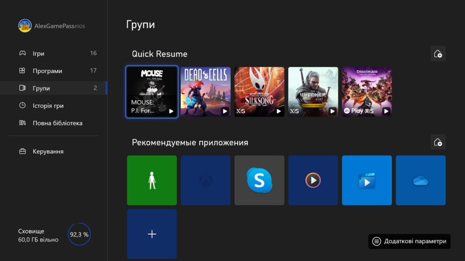Viewport: 465px width, 261px height.
Task: Open the Media Player app tile
Action: click(x=313, y=180)
